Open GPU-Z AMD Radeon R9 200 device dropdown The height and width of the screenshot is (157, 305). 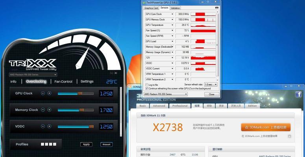166,94
